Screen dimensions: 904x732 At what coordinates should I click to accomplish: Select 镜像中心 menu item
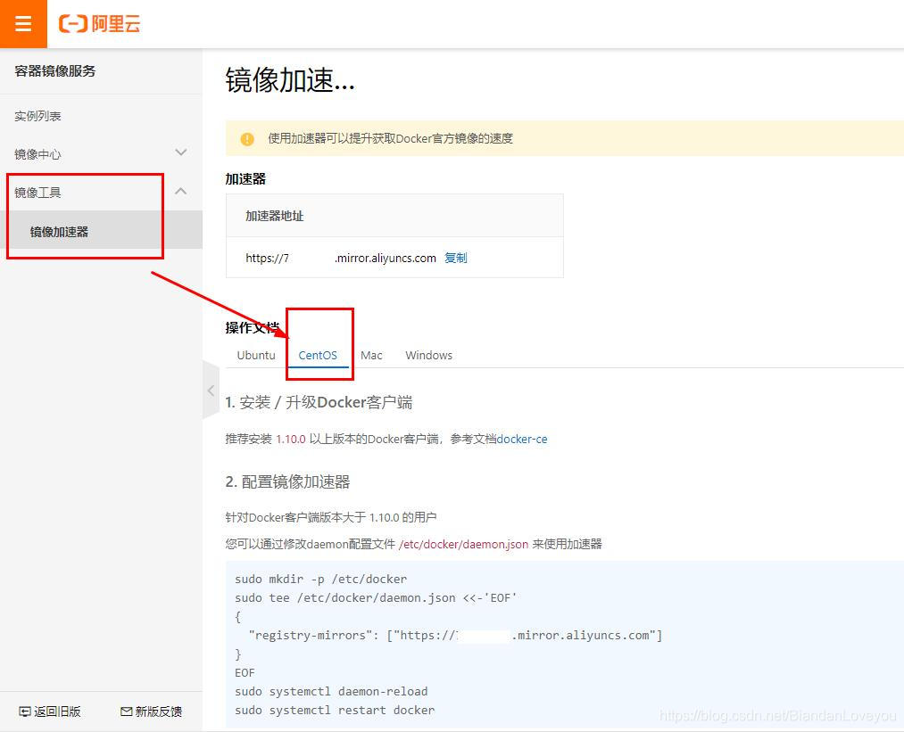pos(37,154)
